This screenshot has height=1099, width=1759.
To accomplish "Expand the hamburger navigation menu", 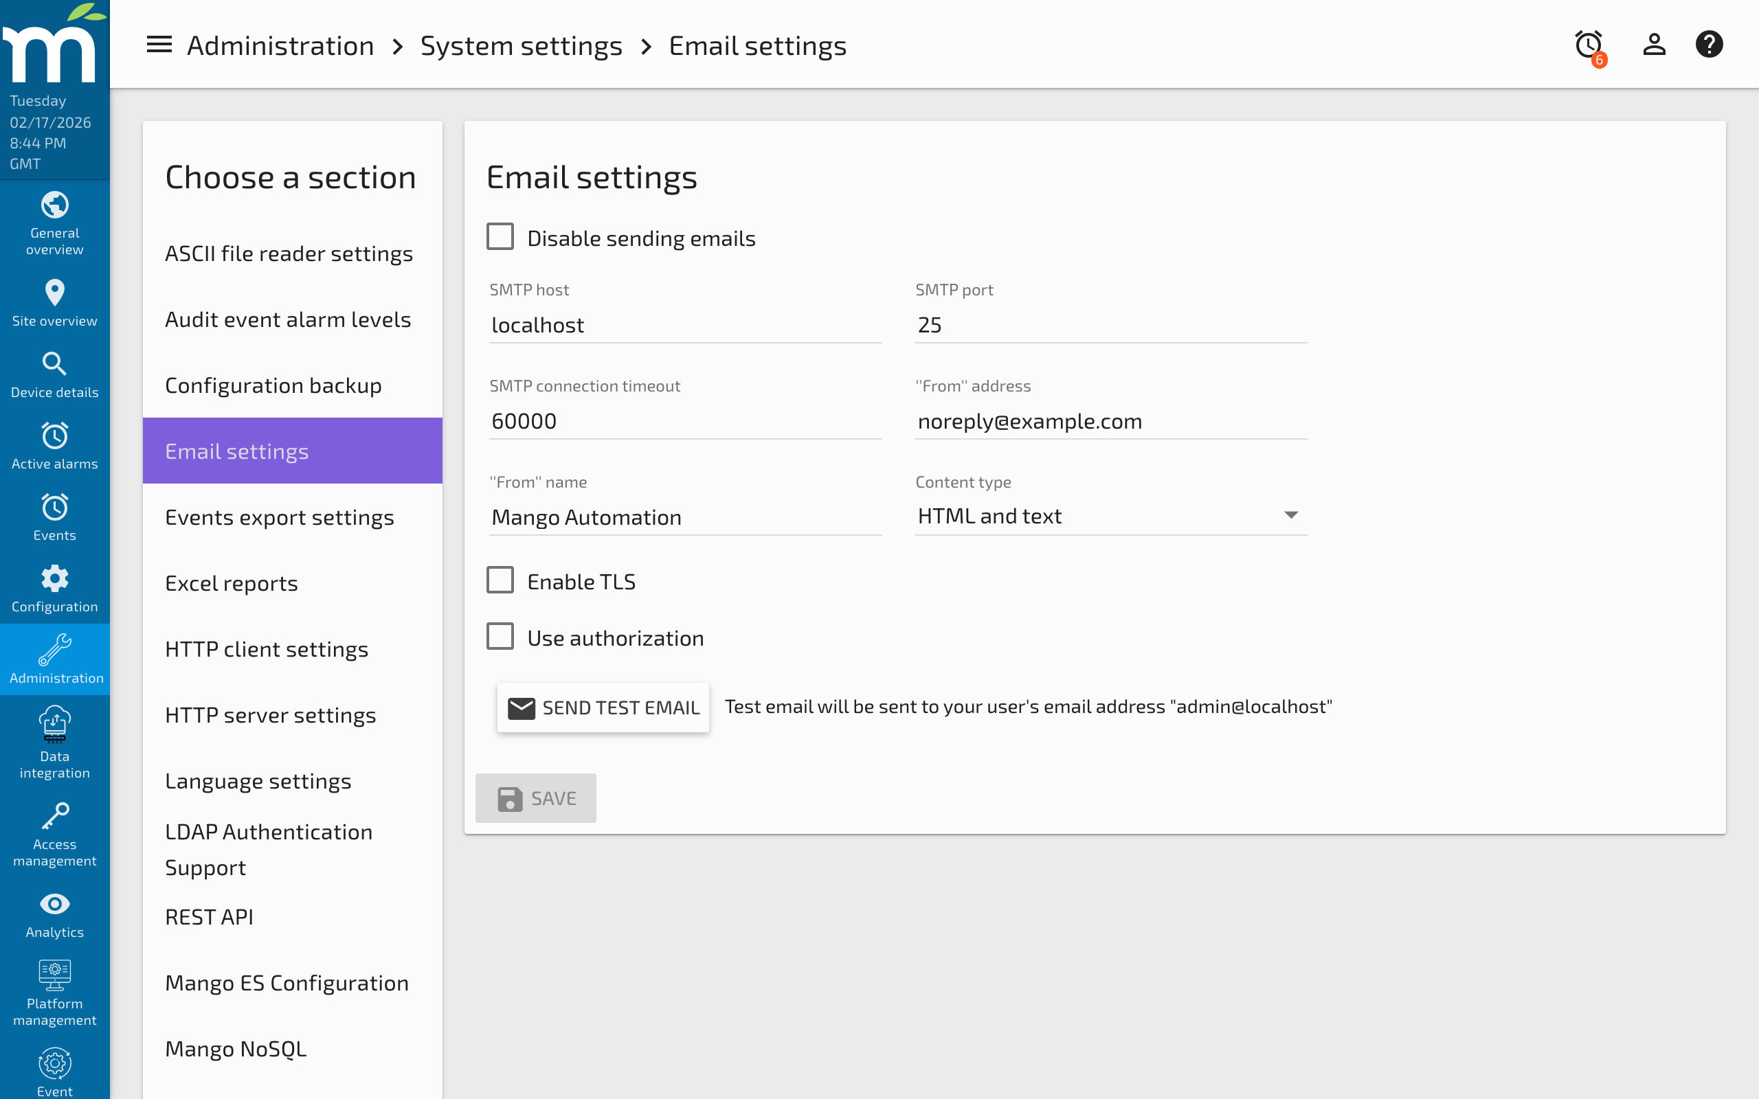I will (159, 45).
